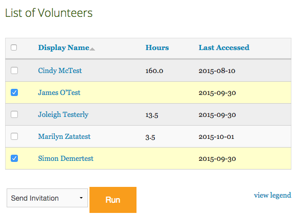Toggle the select-all checkbox in header
Viewport: 296px width, 216px height.
pyautogui.click(x=14, y=47)
